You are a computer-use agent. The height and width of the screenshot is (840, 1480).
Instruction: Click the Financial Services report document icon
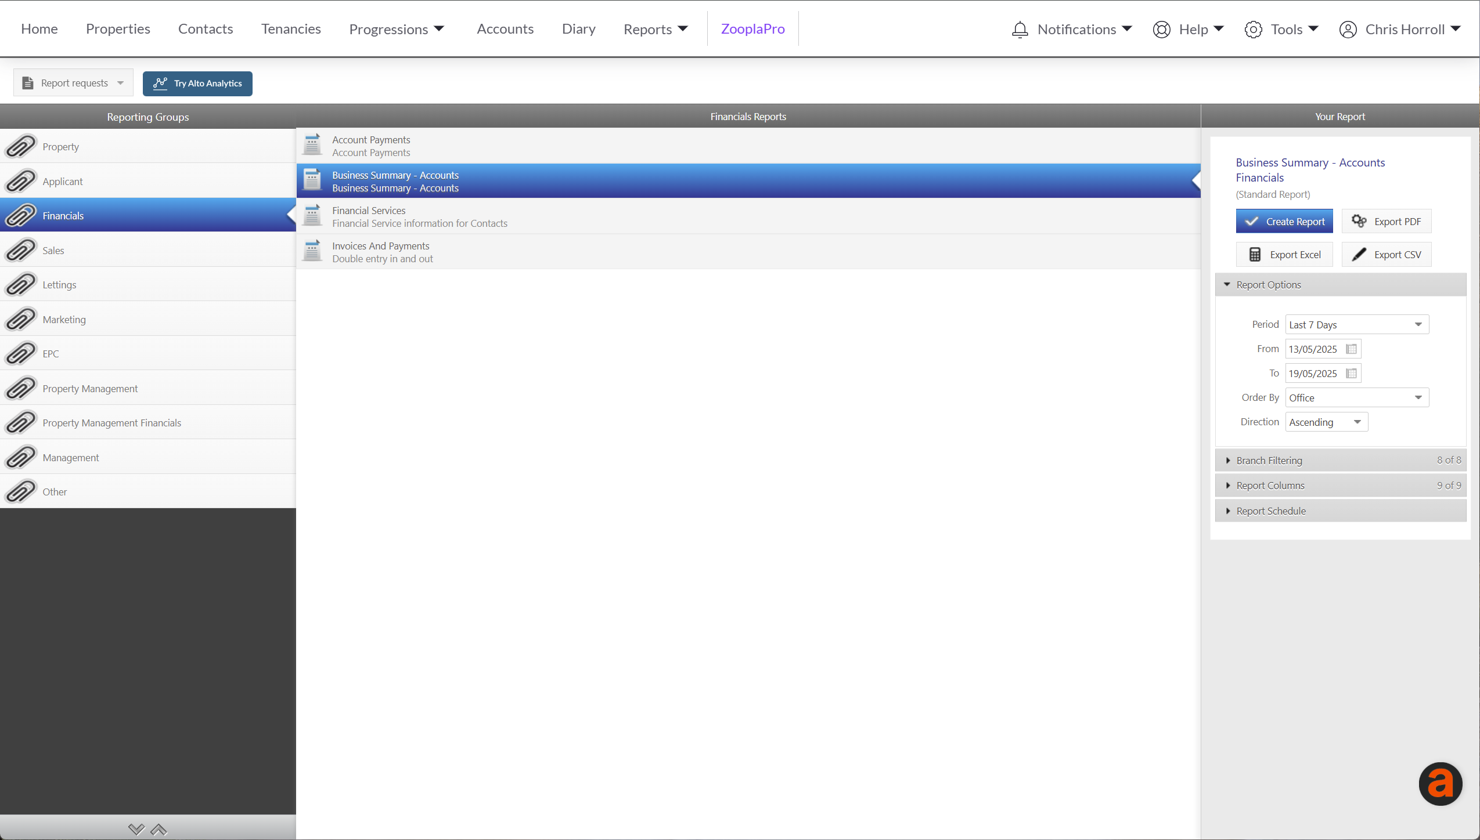click(312, 216)
